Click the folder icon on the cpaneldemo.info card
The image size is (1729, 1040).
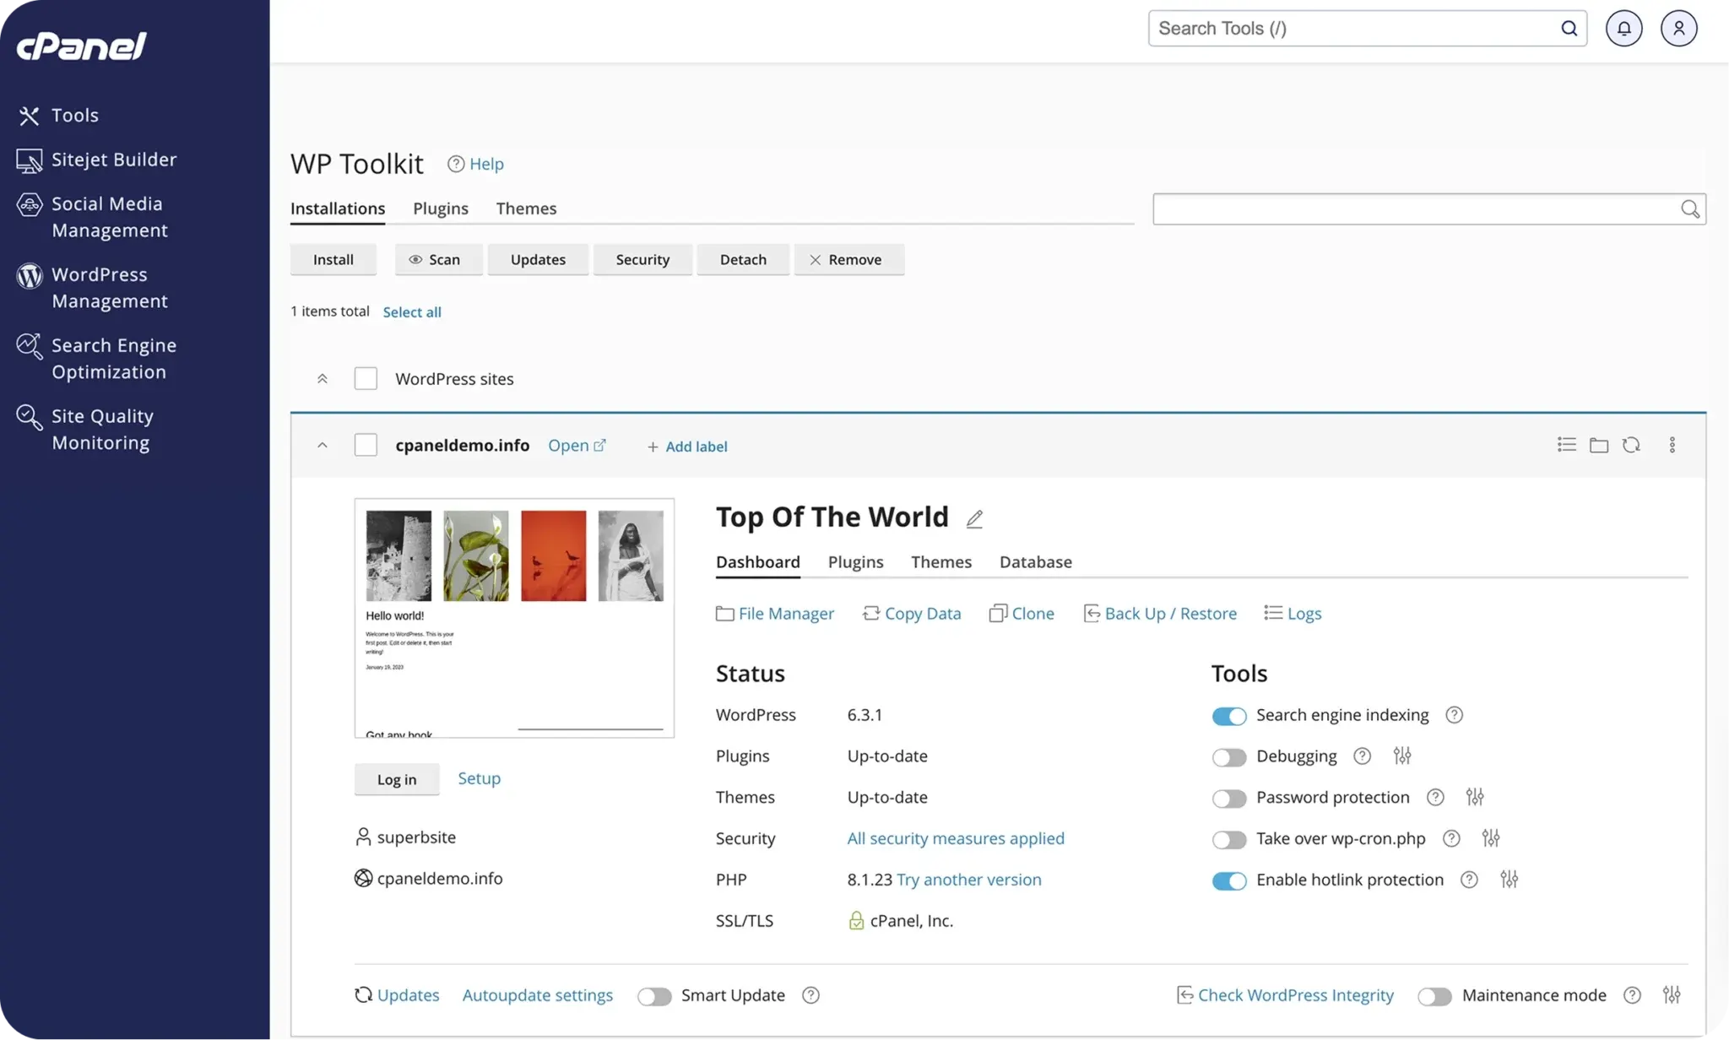point(1599,444)
